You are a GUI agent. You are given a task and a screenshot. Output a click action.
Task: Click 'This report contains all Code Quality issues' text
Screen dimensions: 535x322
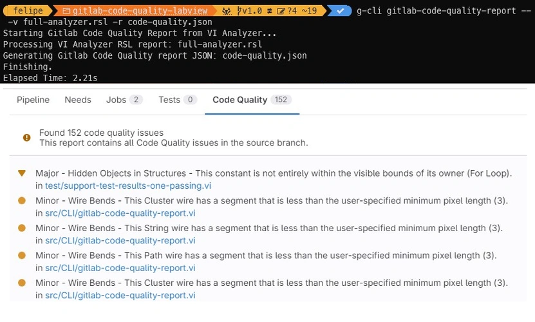[x=174, y=143]
